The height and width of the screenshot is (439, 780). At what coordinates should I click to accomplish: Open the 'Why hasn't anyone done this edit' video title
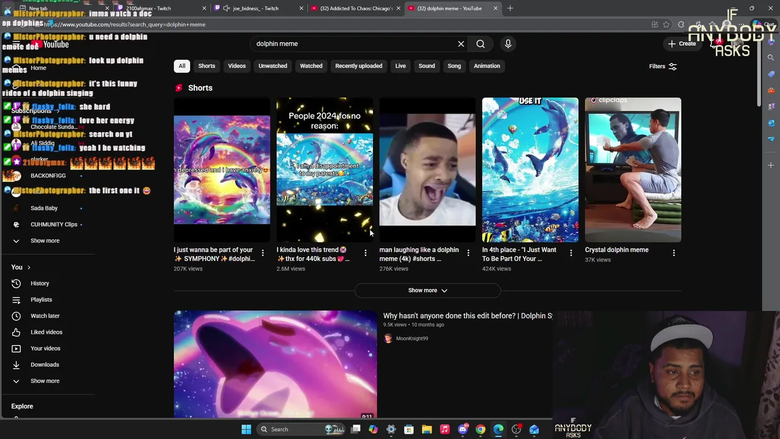(467, 316)
